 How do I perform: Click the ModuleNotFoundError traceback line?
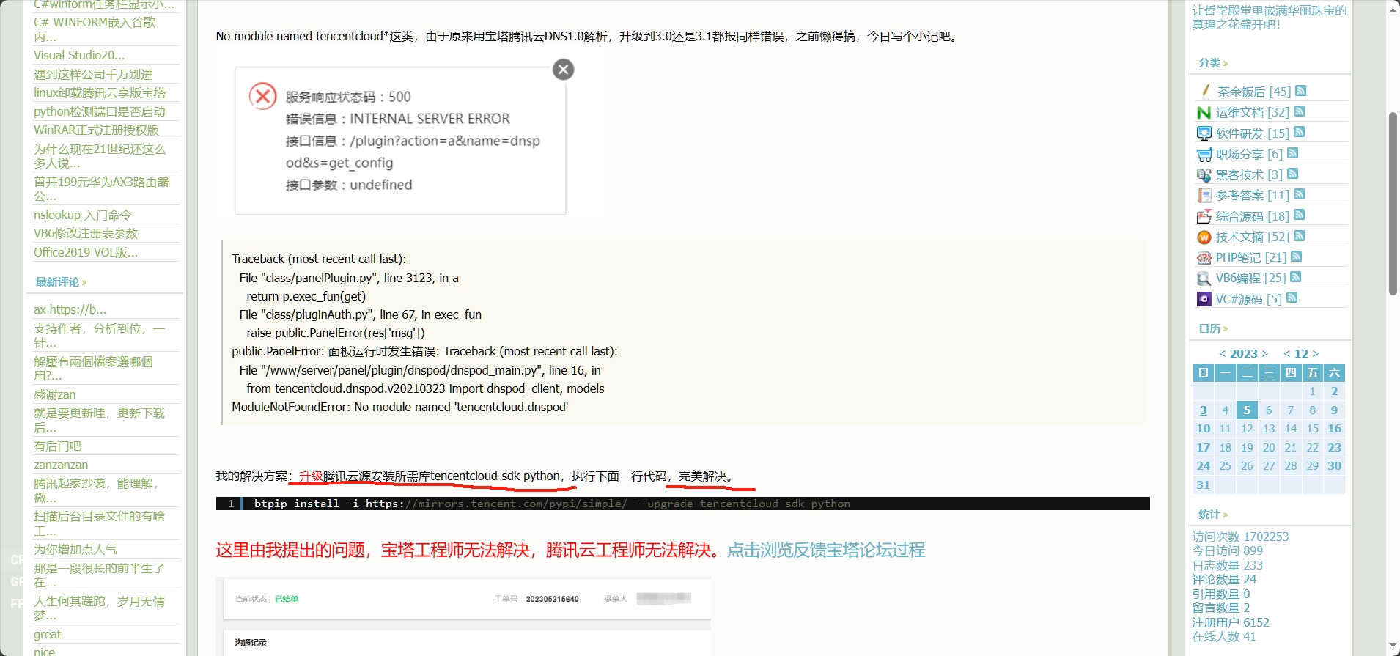pos(400,407)
